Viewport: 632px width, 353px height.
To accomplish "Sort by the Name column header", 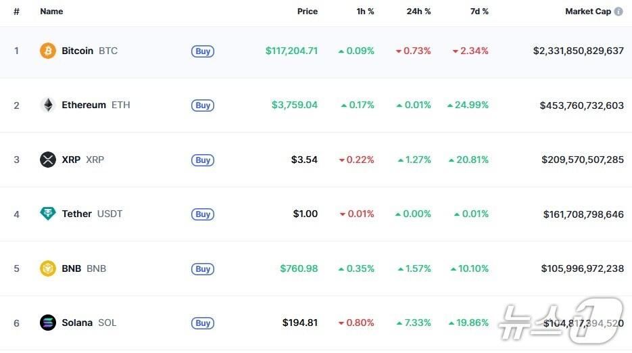I will tap(51, 11).
